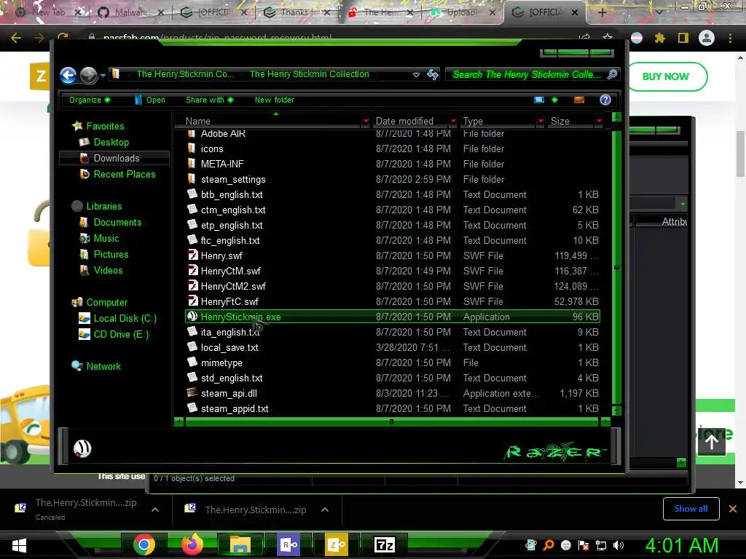Screen dimensions: 746x559
Task: Open Firefox from the taskbar
Action: 192,544
